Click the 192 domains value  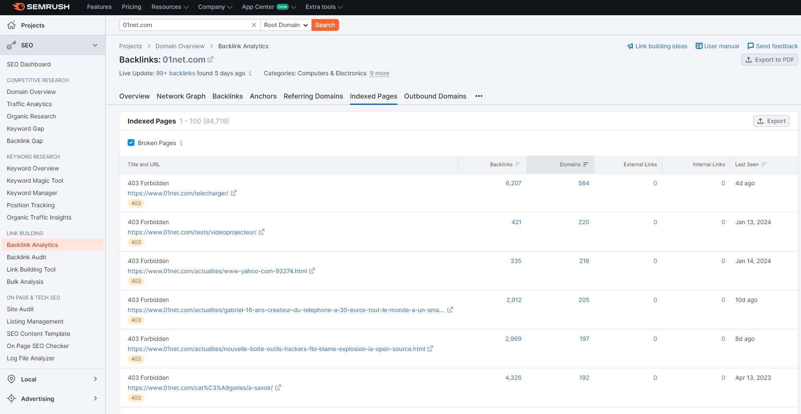point(584,378)
